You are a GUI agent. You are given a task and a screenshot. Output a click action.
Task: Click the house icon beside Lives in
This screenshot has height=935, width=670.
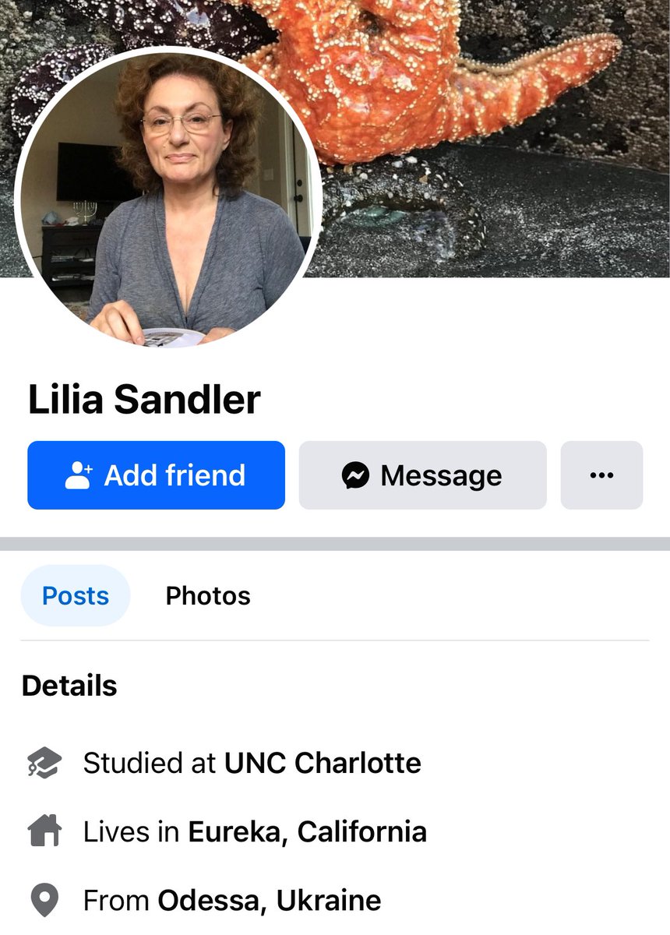point(44,832)
